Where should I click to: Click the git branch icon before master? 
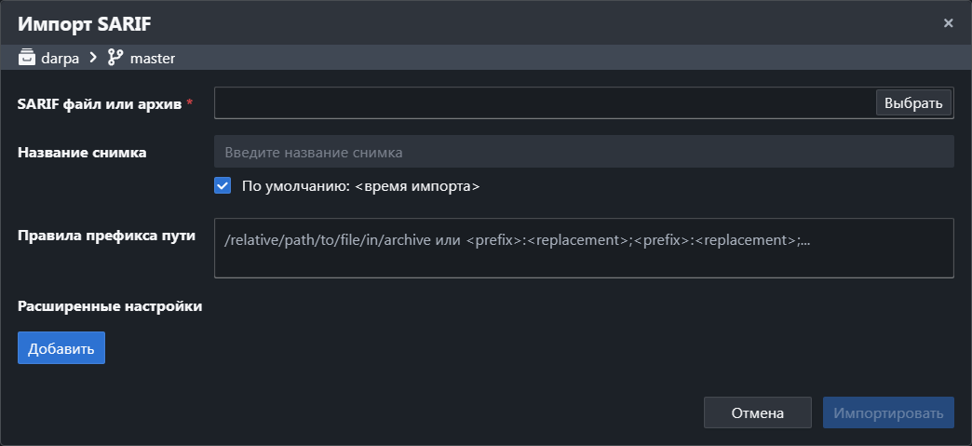(115, 58)
